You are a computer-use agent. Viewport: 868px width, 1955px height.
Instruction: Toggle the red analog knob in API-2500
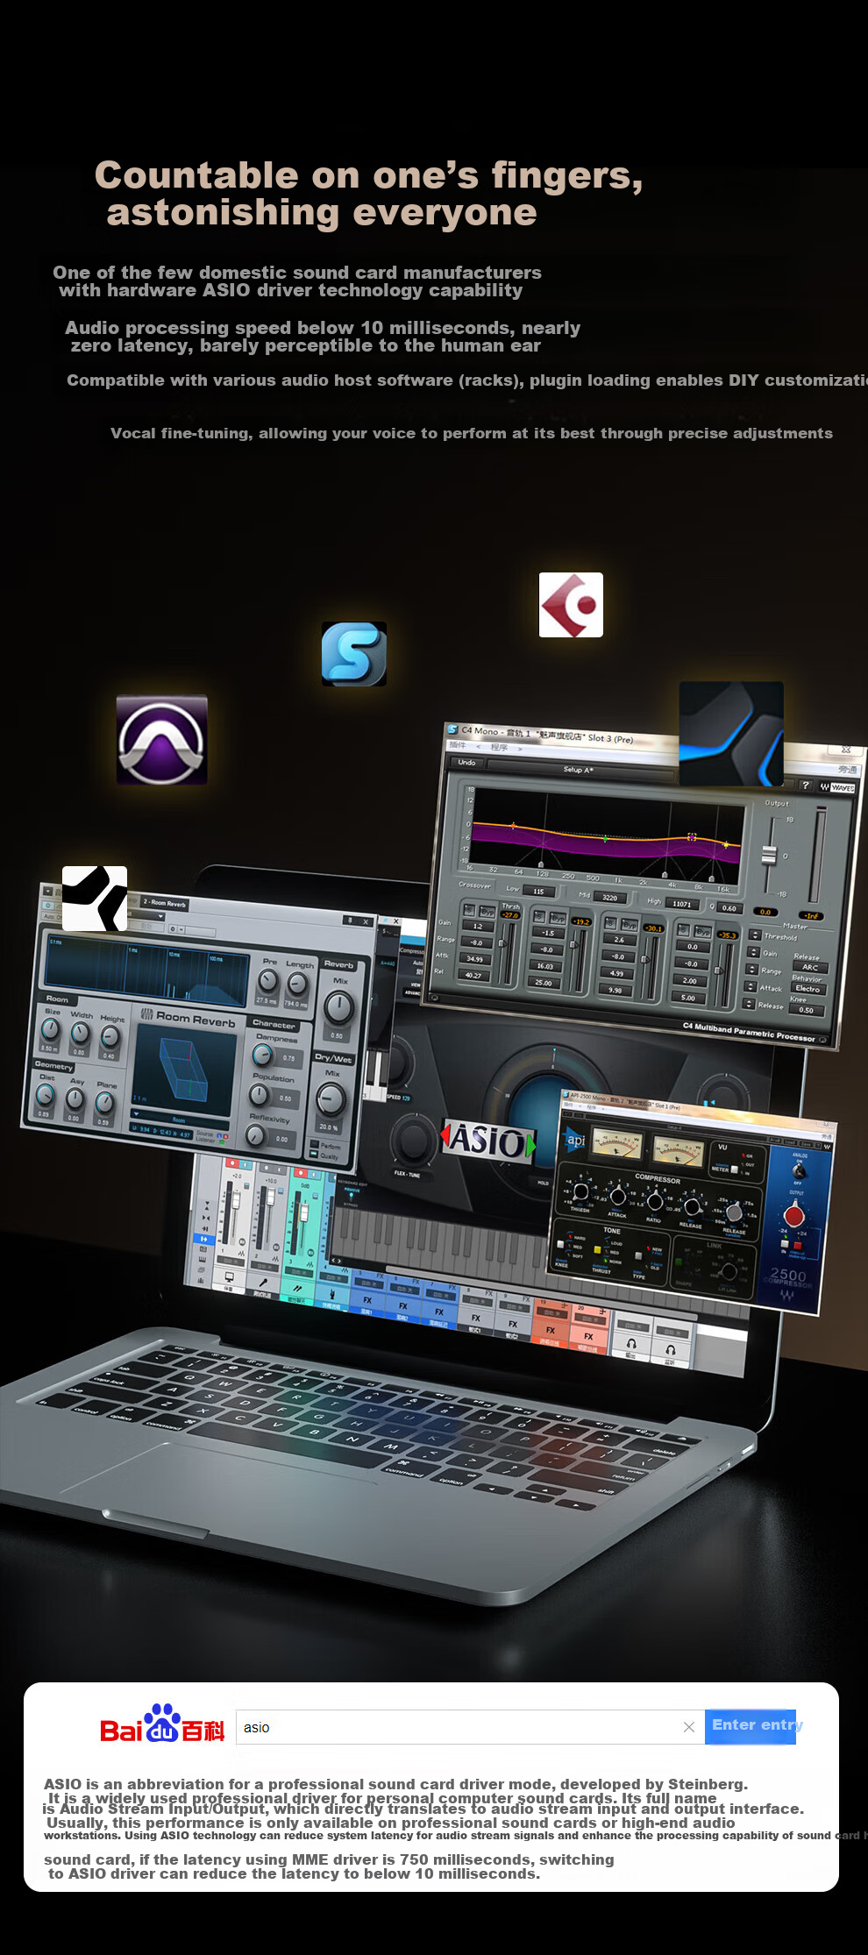(794, 1215)
